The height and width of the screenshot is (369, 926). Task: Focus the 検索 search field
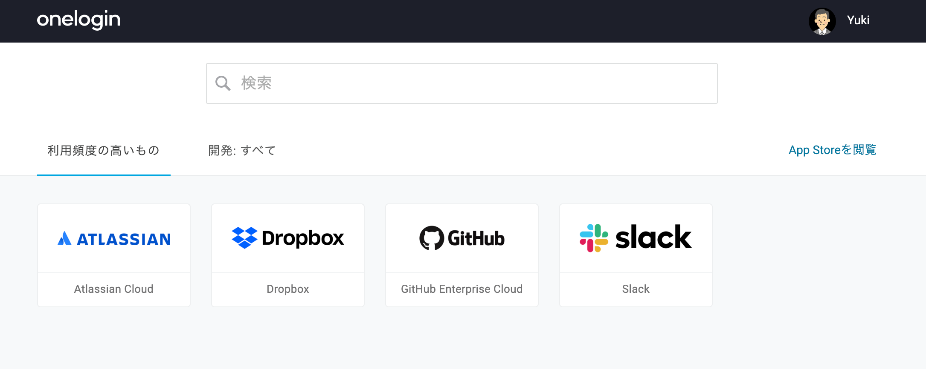pos(462,83)
